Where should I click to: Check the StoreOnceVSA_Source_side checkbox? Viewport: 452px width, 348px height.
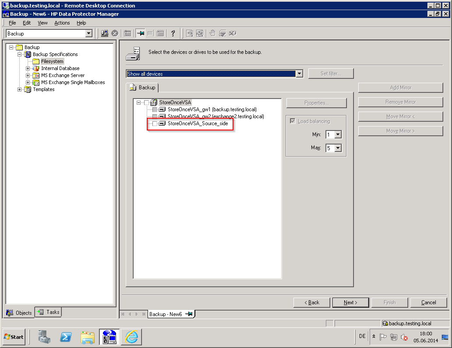(155, 123)
